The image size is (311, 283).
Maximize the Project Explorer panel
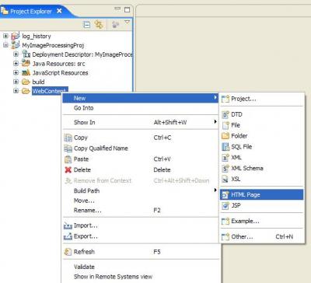[x=127, y=10]
